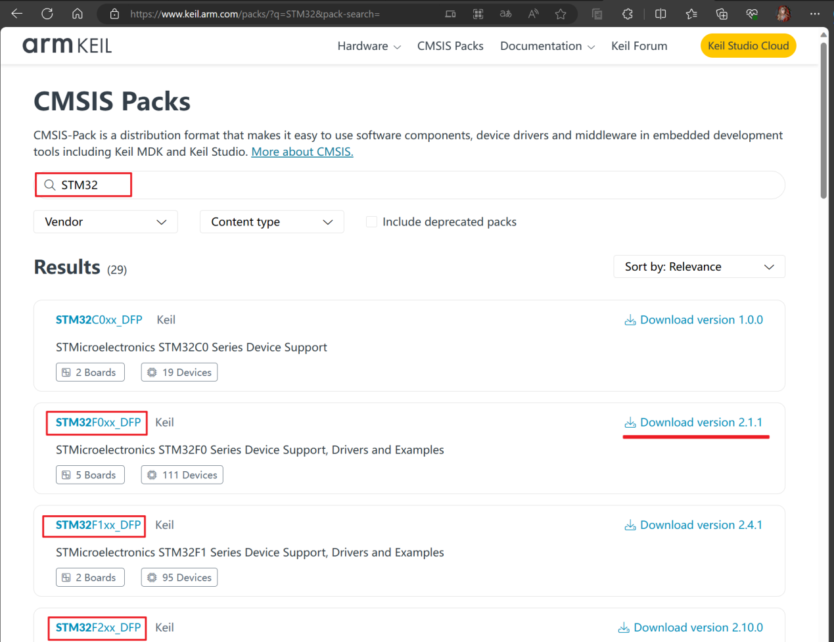Click Keil vendor label beside STM32C0xx_DFP
Viewport: 834px width, 642px height.
(x=166, y=320)
